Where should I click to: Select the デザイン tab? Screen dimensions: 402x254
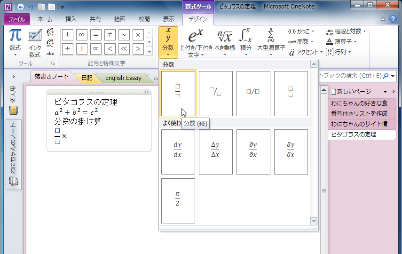click(x=198, y=19)
